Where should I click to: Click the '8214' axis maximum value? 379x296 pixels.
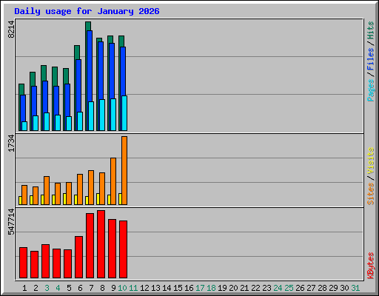11,30
